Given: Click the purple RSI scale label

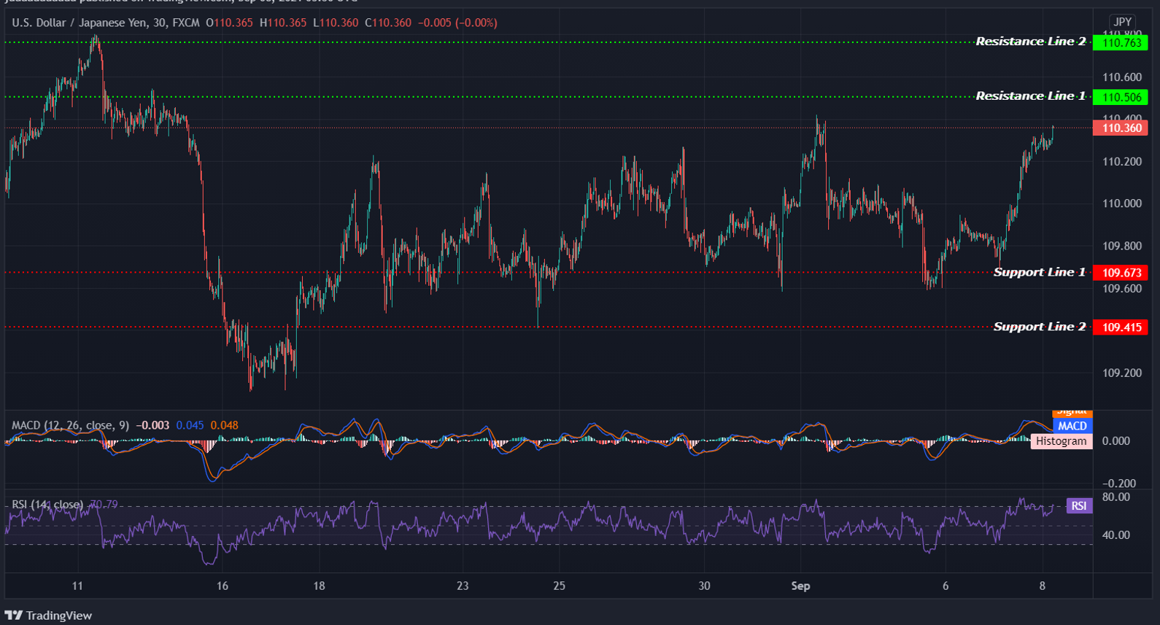Looking at the screenshot, I should point(1078,505).
